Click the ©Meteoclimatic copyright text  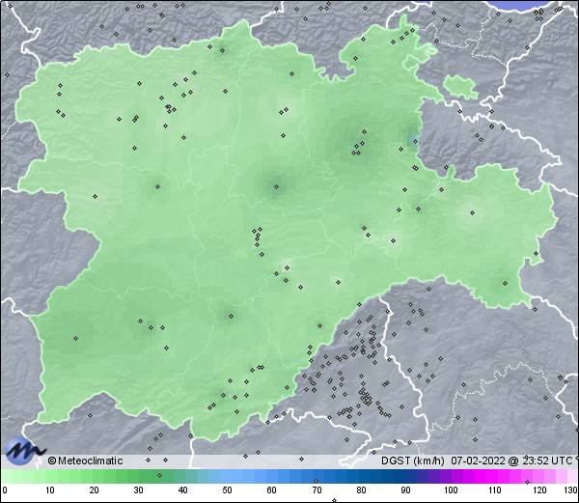(85, 461)
